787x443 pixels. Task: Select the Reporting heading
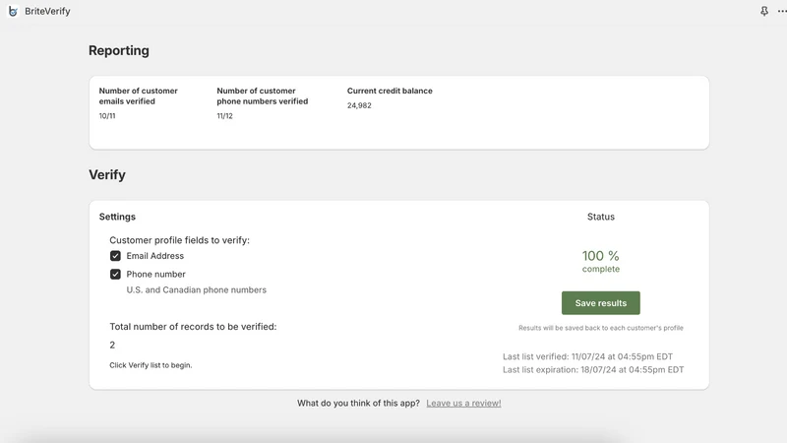pos(119,51)
